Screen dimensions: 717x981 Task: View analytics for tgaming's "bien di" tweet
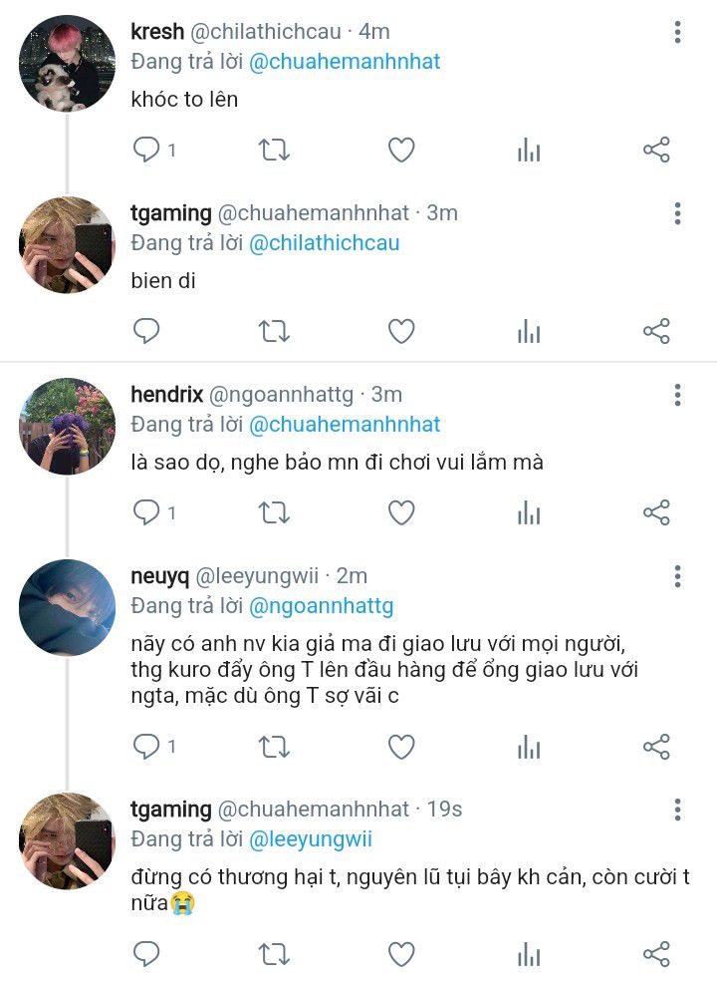click(x=529, y=331)
